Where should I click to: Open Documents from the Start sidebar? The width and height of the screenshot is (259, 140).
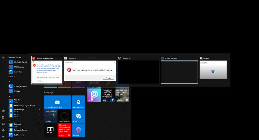pyautogui.click(x=3, y=117)
